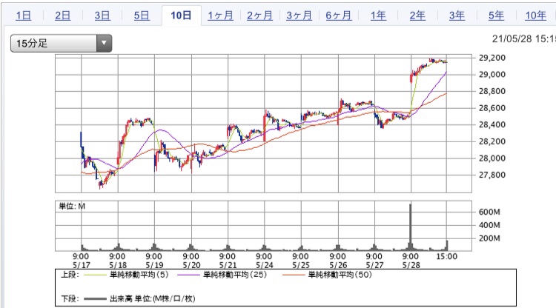Open the 2ヶ月 chart range
556x308 pixels.
click(260, 16)
